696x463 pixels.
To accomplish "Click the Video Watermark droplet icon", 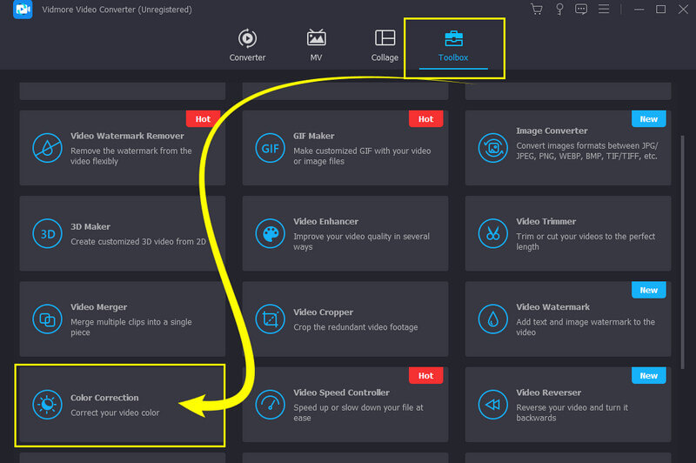I will (492, 319).
